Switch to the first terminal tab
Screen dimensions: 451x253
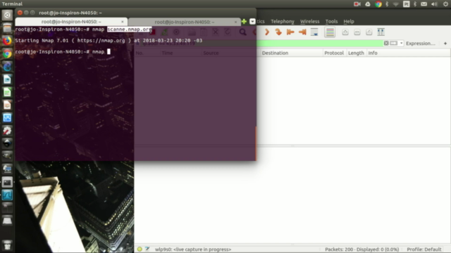pyautogui.click(x=71, y=22)
